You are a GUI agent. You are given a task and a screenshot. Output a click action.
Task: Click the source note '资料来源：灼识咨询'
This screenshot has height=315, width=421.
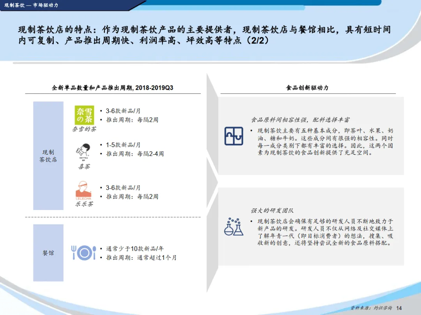(371, 308)
